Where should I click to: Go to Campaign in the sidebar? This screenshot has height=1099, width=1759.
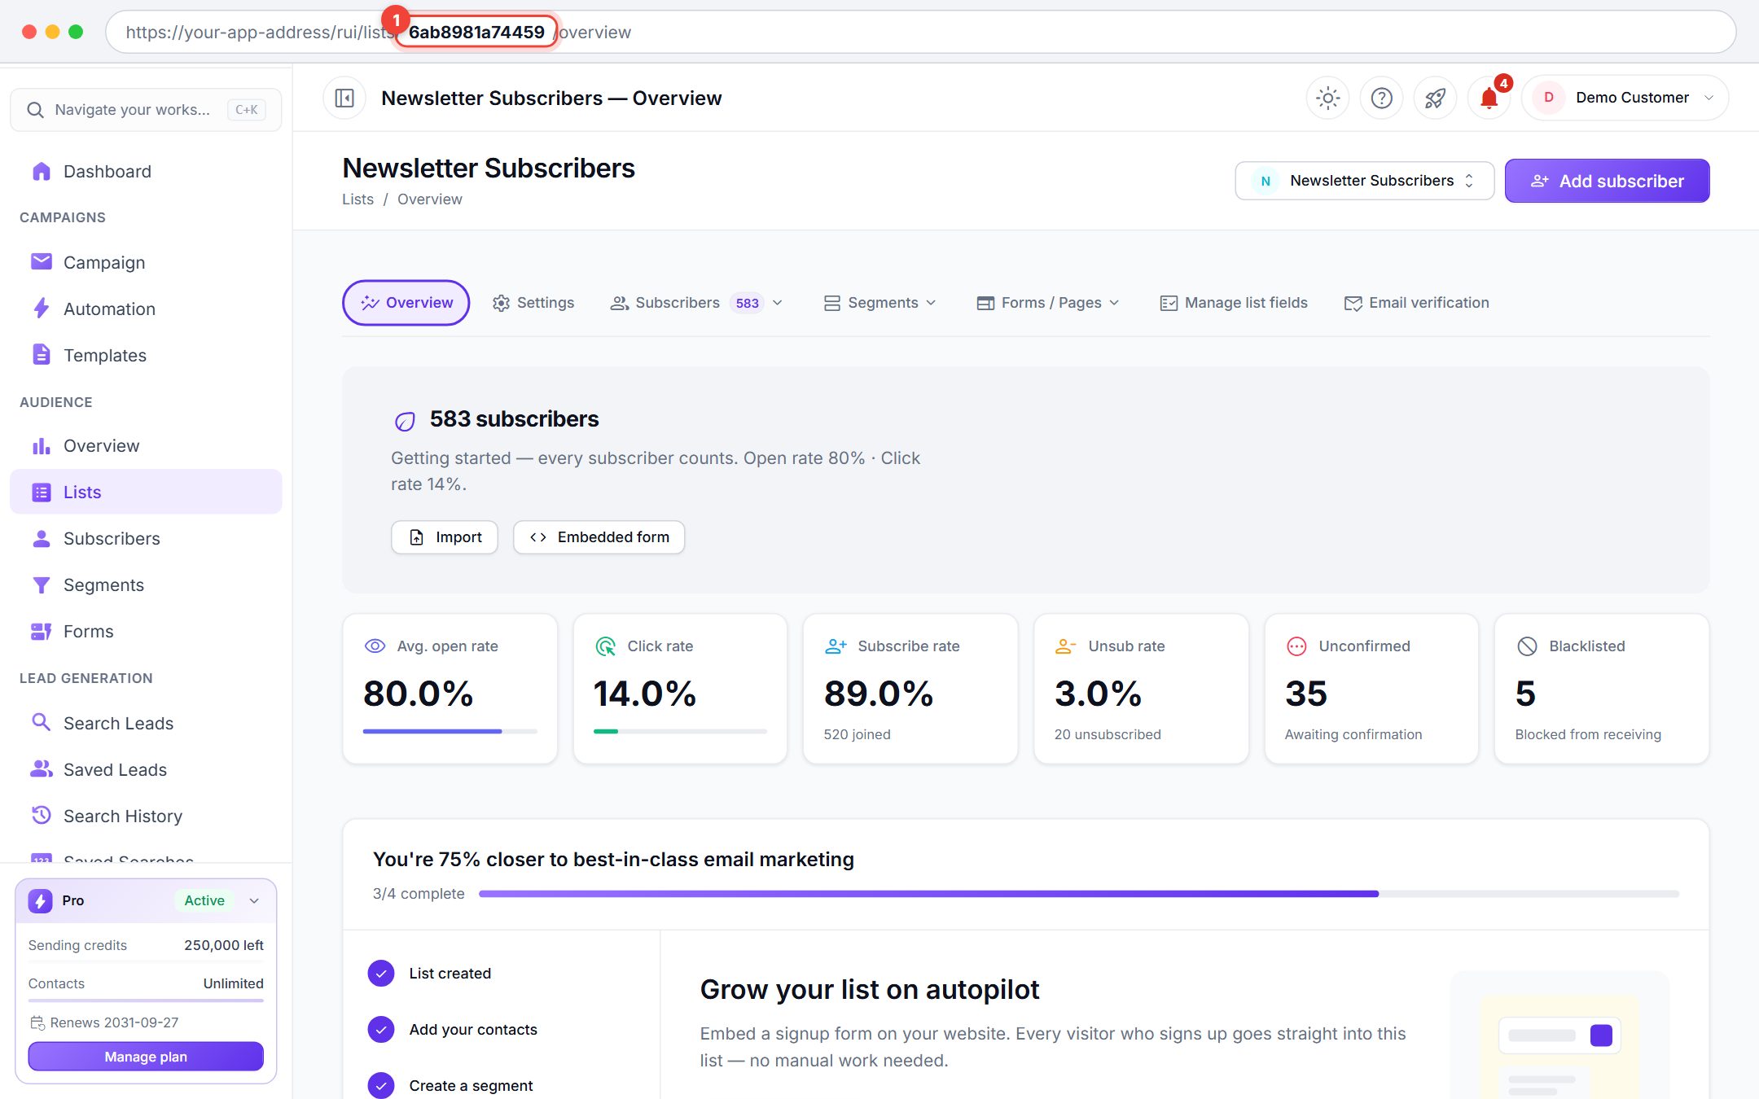point(146,263)
